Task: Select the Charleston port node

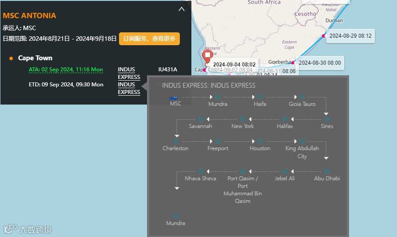Action: click(176, 141)
